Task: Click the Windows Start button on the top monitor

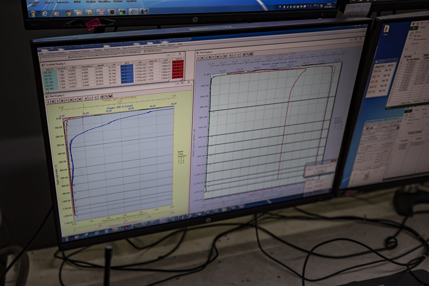Action: pyautogui.click(x=33, y=14)
